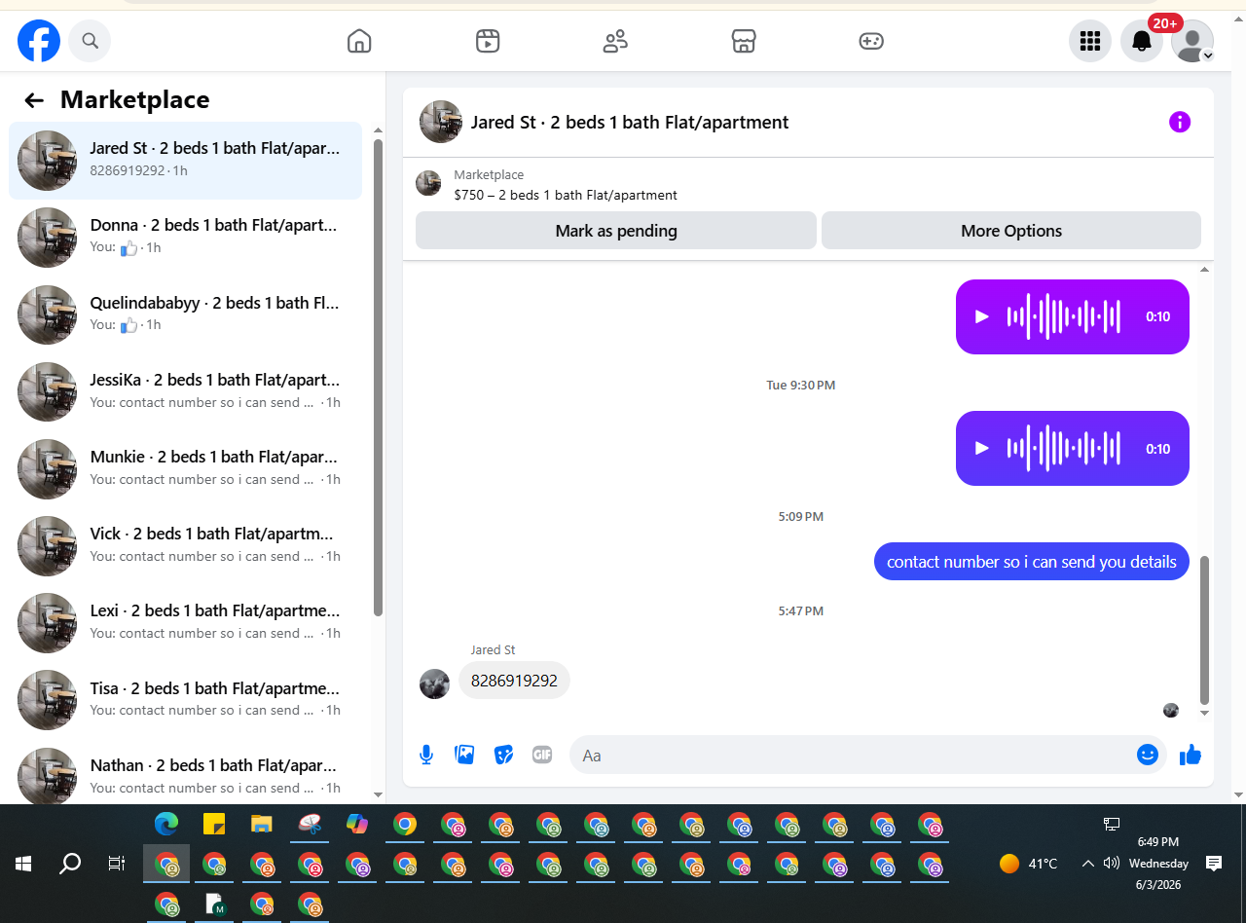Open the volume control in system tray
The height and width of the screenshot is (923, 1246).
tap(1111, 864)
